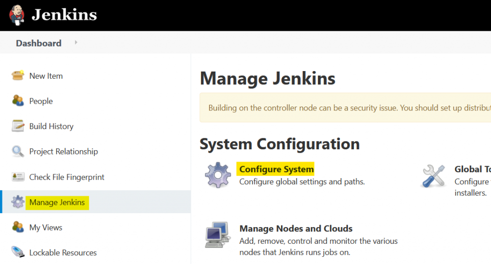This screenshot has height=264, width=491.
Task: Click the Manage Nodes computer icon
Action: tap(218, 235)
